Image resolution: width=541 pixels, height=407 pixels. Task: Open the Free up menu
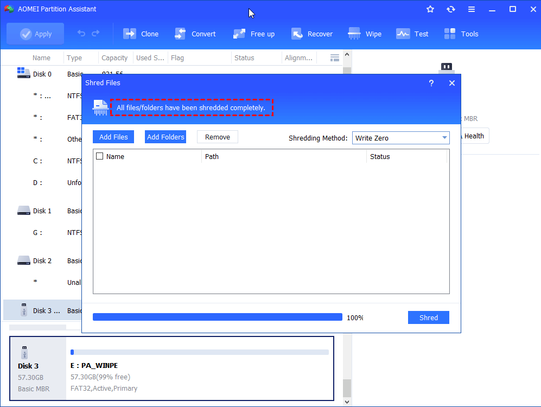[x=254, y=34]
